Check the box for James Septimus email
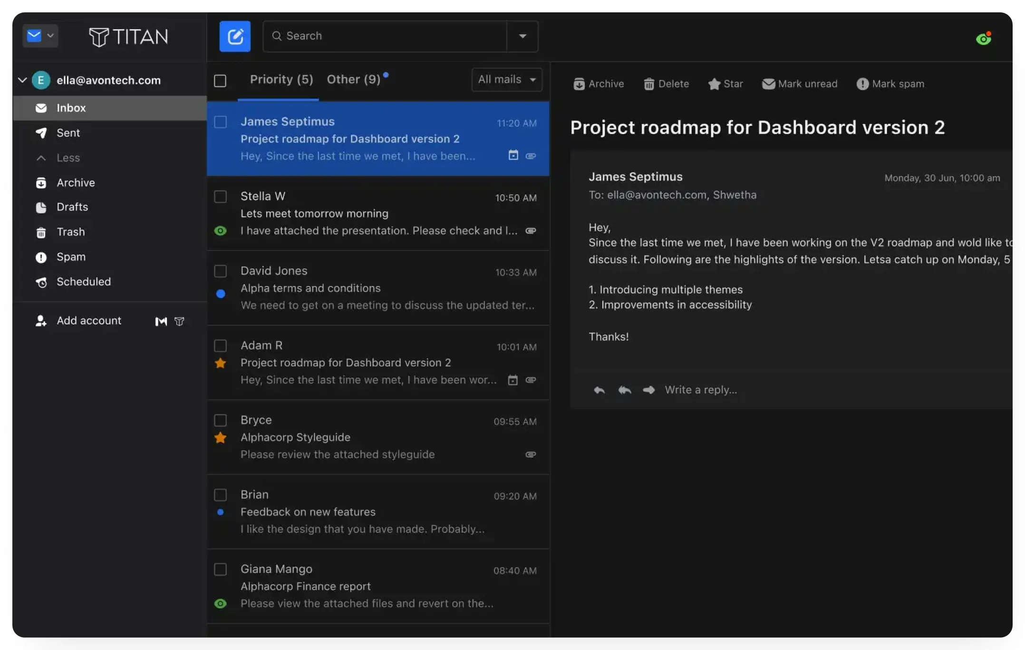The image size is (1025, 650). pyautogui.click(x=220, y=122)
